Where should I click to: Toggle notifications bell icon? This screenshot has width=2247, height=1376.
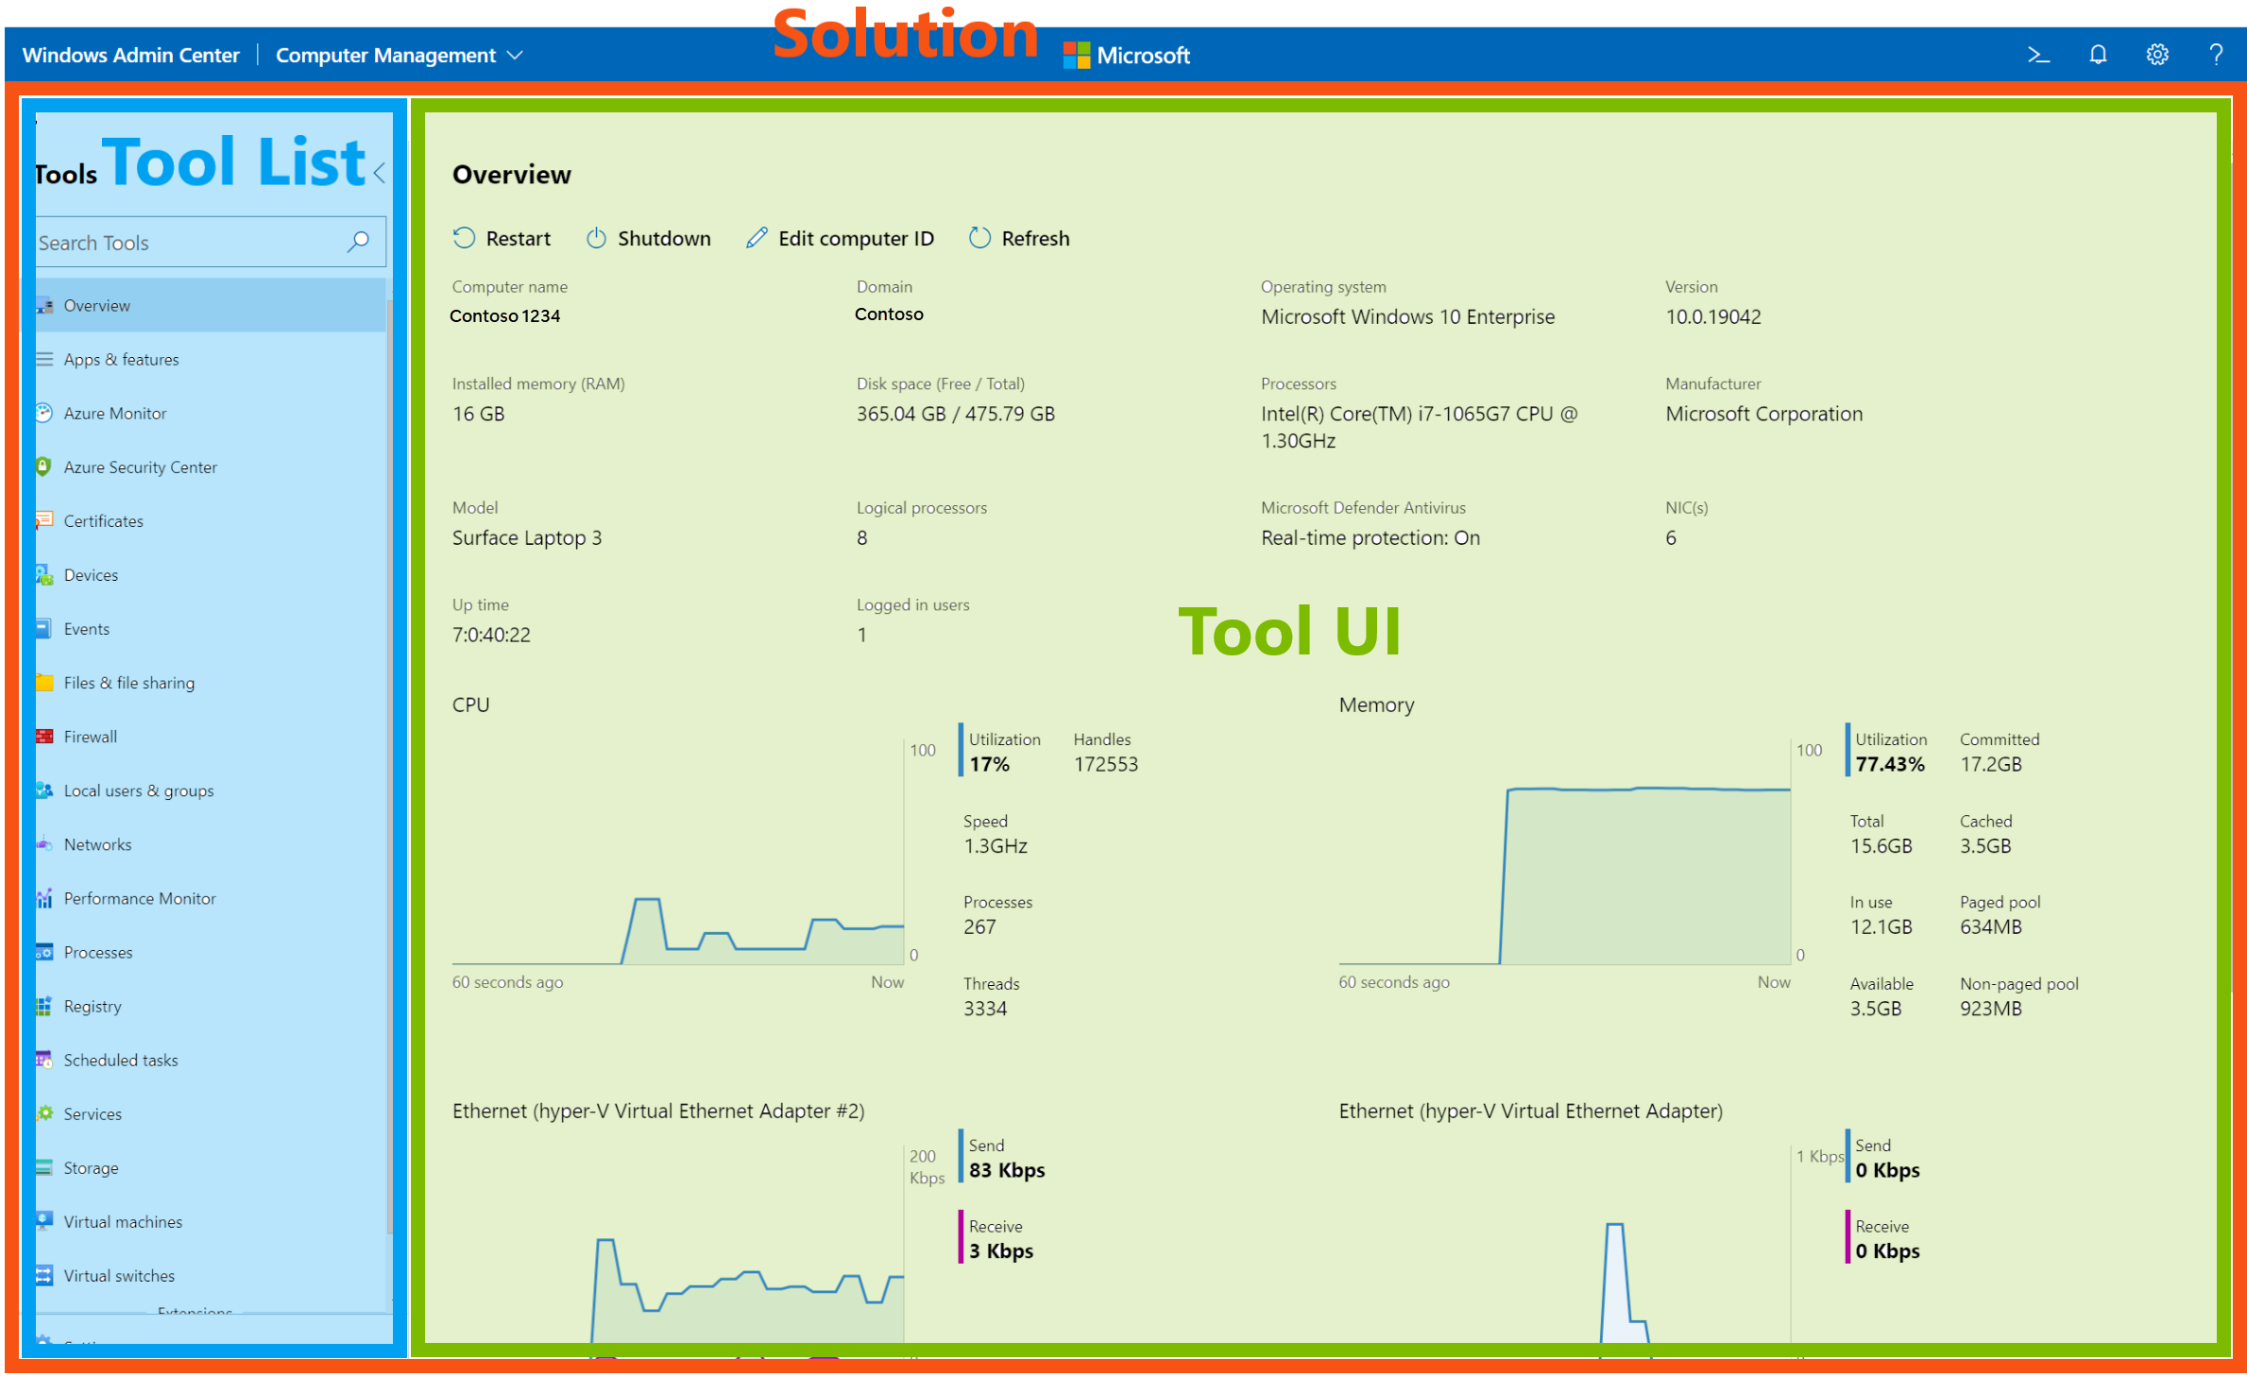coord(2098,55)
